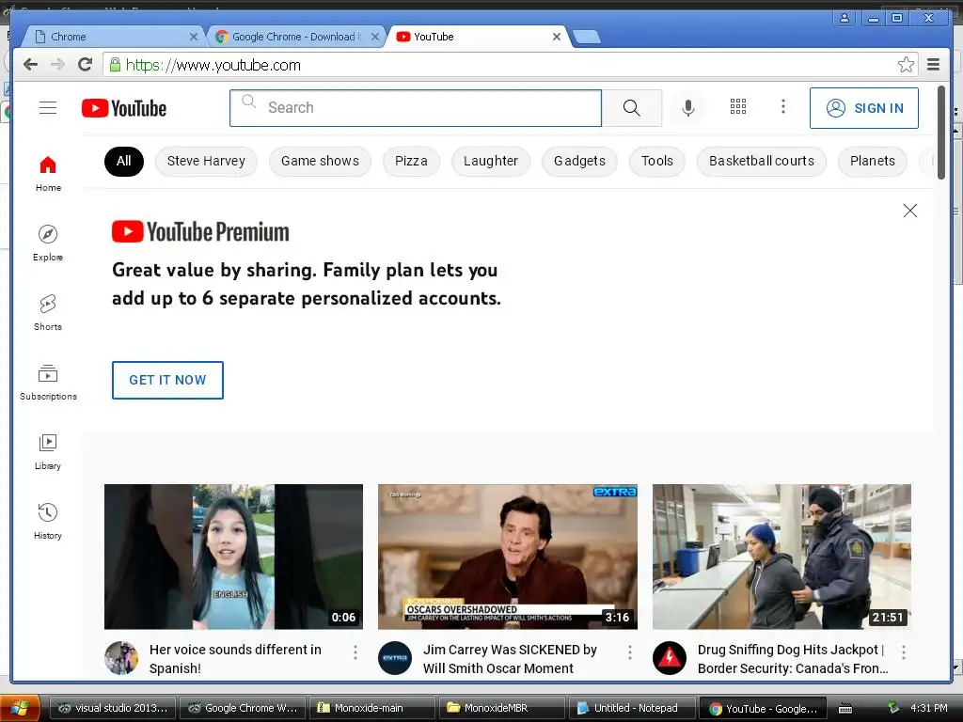
Task: Open options for Drug Sniffing Dog video
Action: point(904,652)
